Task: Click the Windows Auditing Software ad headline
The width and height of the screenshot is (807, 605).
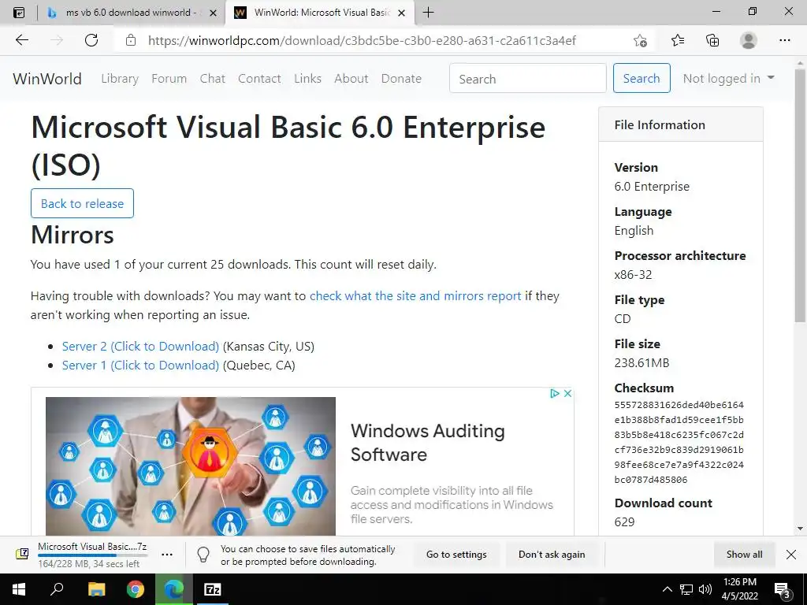Action: pos(428,443)
